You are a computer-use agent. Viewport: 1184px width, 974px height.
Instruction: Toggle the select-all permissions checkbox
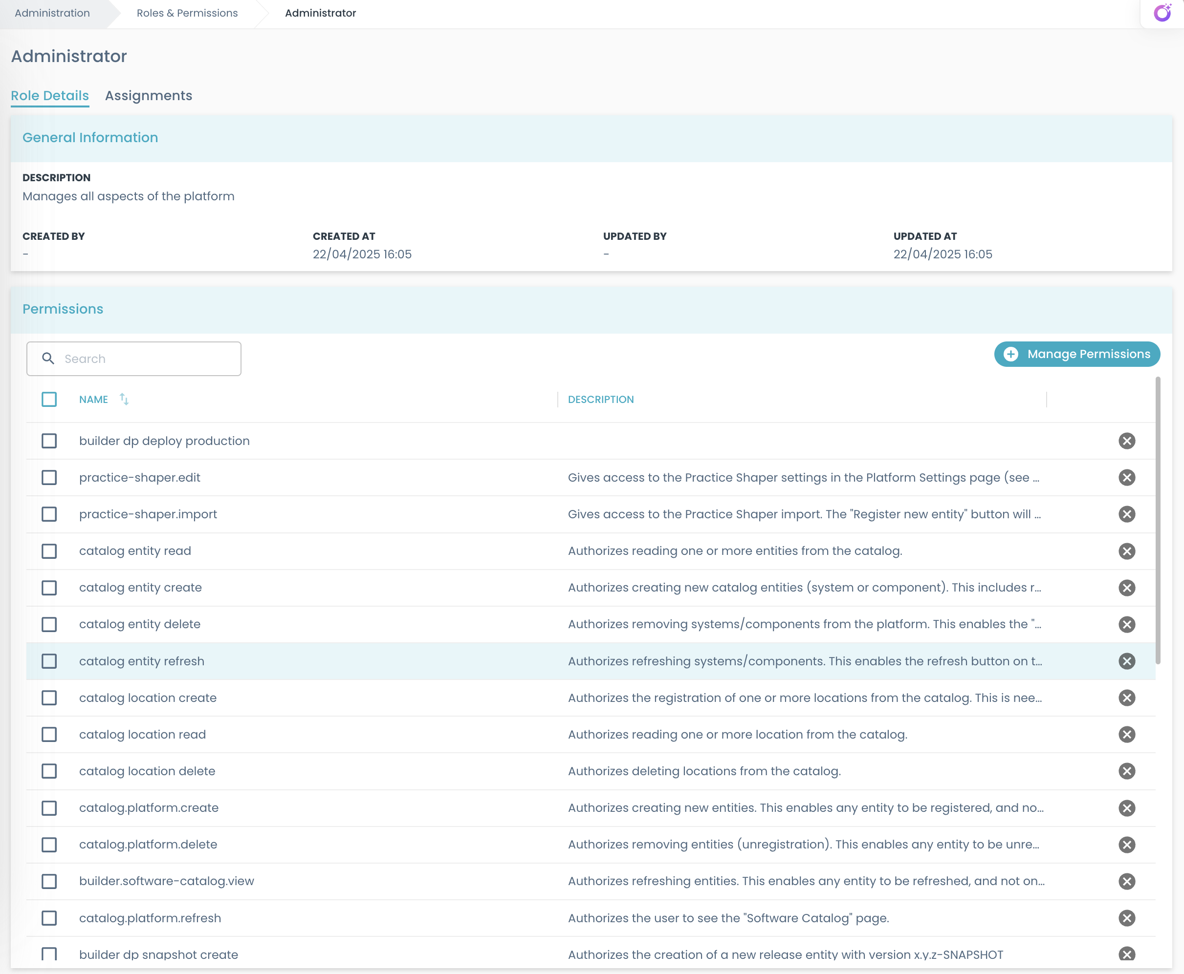(49, 400)
